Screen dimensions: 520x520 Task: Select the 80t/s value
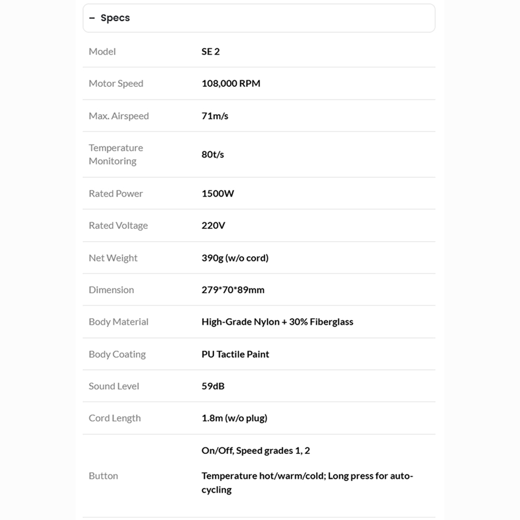point(213,154)
